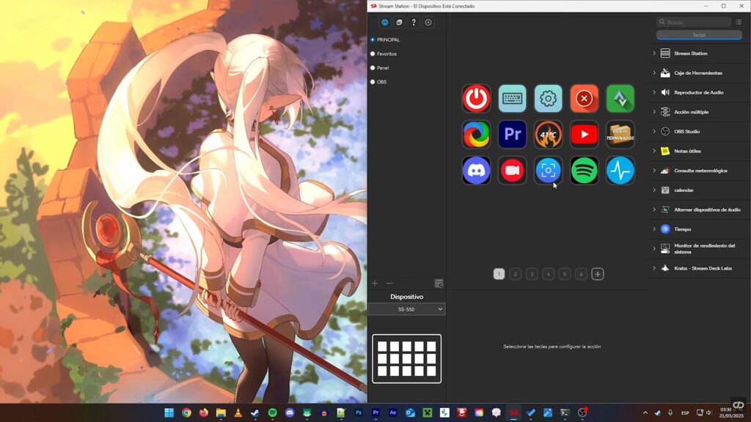Select the Panel profile radio
751x422 pixels.
373,68
